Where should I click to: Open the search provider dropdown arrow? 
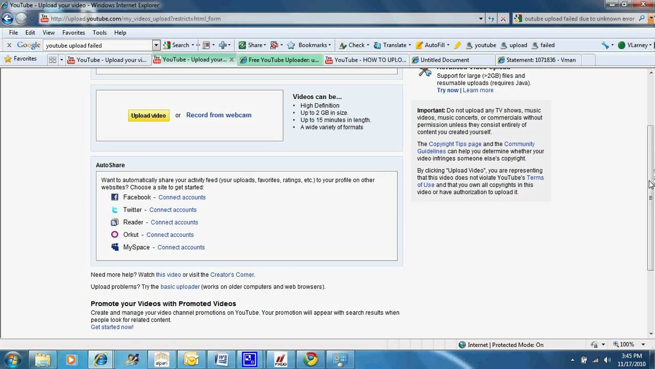click(651, 18)
